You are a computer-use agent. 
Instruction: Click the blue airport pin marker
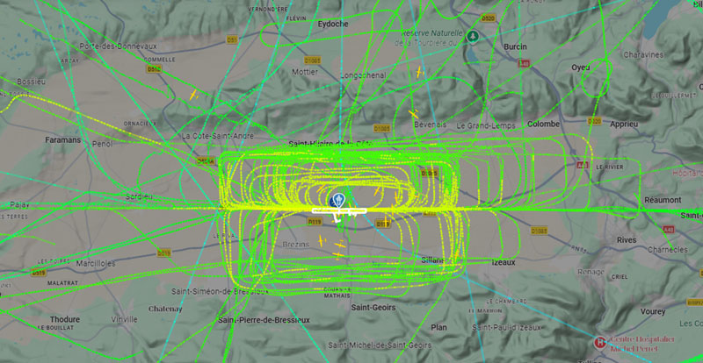339,200
